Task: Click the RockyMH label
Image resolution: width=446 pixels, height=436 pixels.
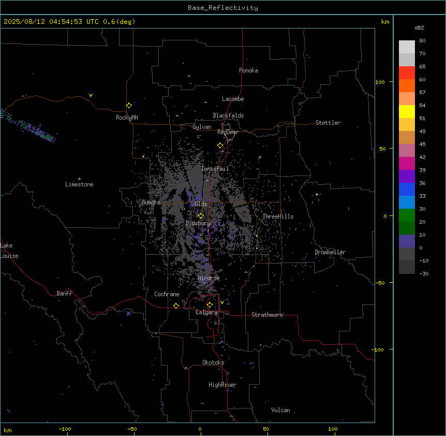Action: pos(127,118)
